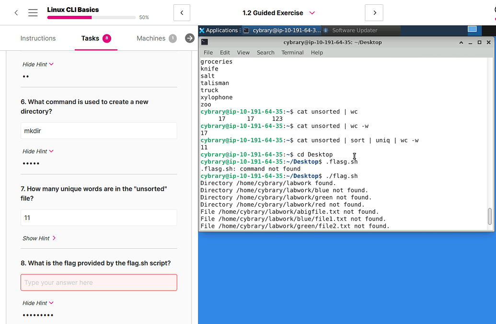Hide the hint for the mkdir question
The height and width of the screenshot is (324, 496).
37,151
